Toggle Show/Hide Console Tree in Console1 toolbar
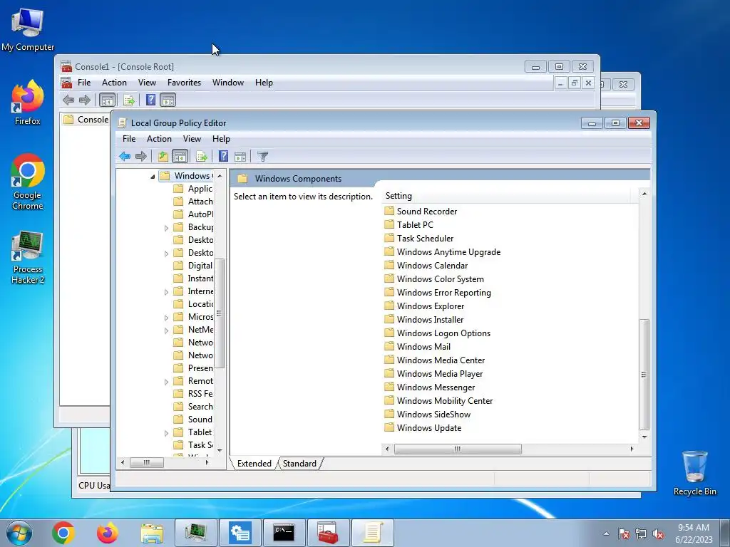Image resolution: width=730 pixels, height=547 pixels. [x=107, y=100]
